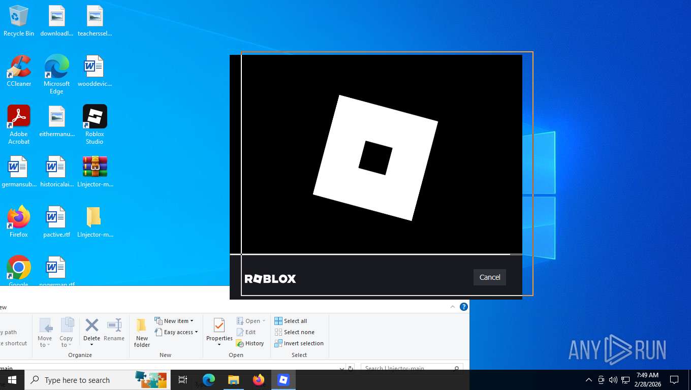
Task: Collapse the Explorer ribbon with chevron
Action: point(453,307)
